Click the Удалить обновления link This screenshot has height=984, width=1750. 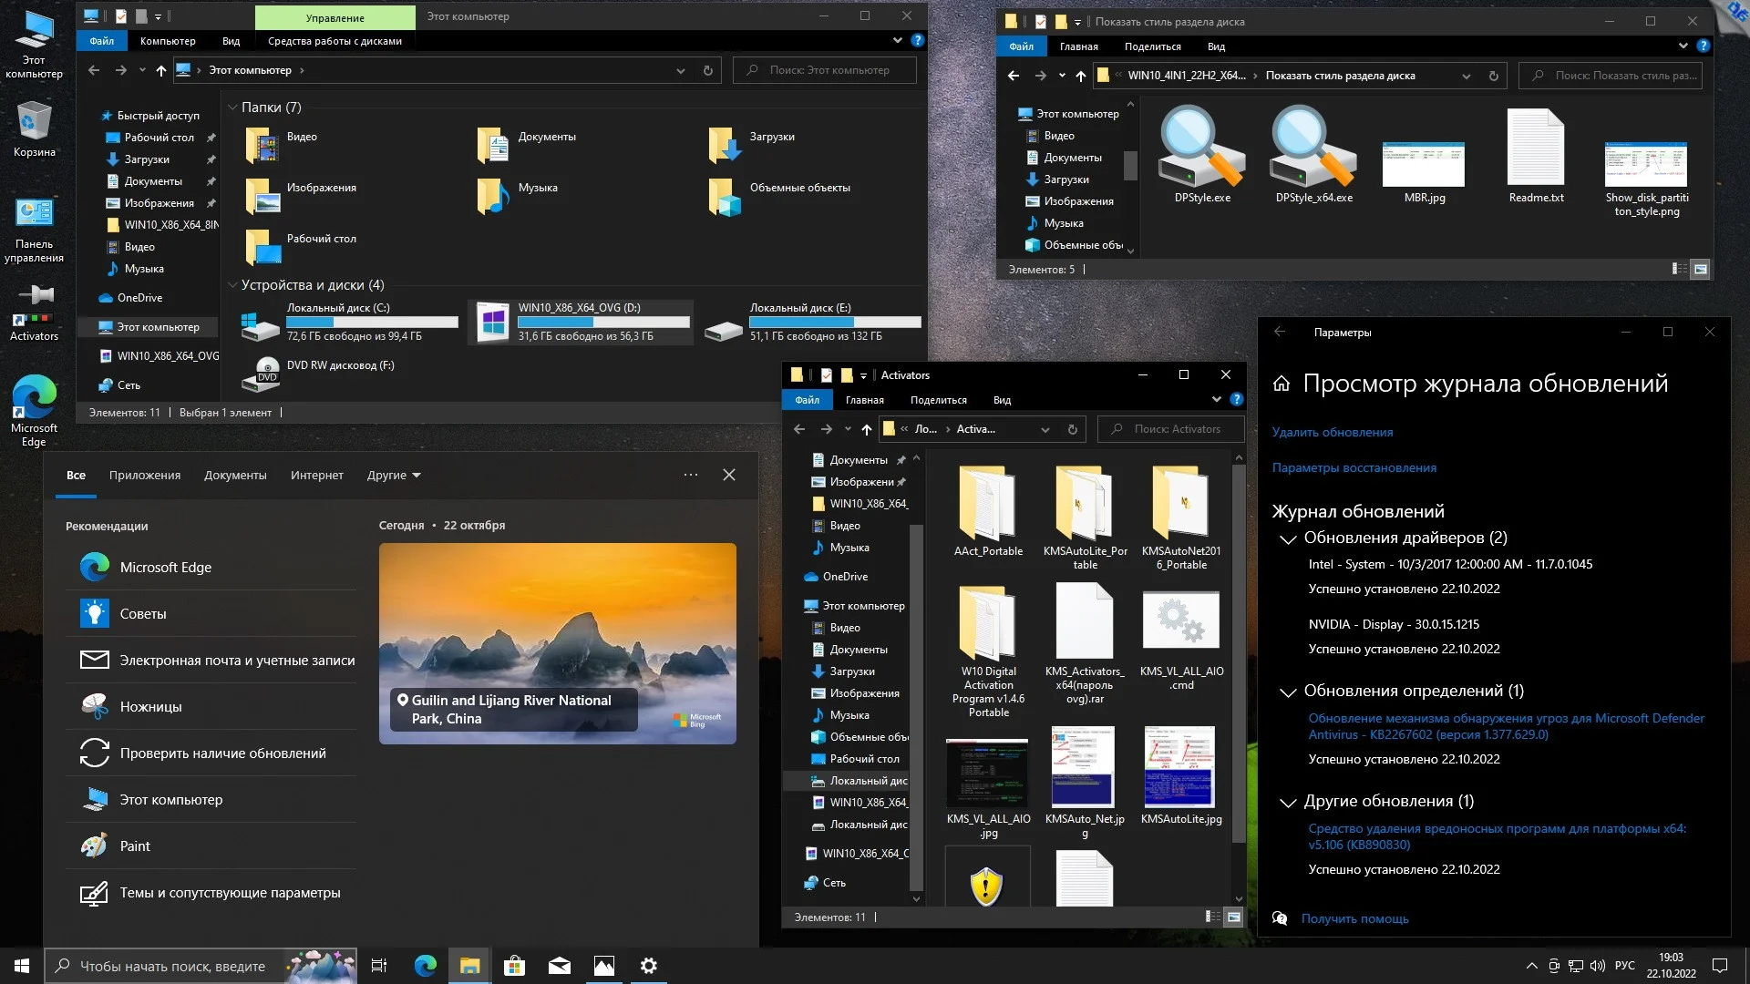[1332, 432]
